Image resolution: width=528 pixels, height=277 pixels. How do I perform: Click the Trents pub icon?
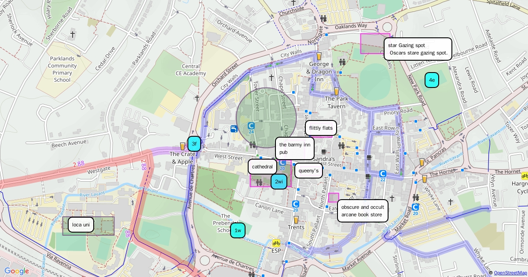point(296,219)
